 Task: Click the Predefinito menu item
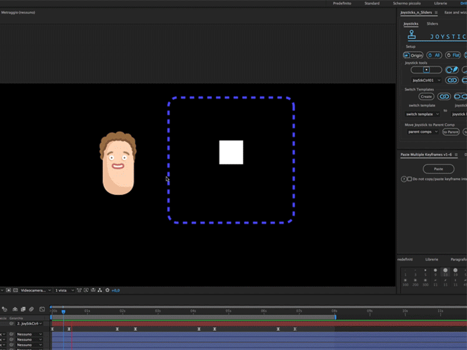341,3
